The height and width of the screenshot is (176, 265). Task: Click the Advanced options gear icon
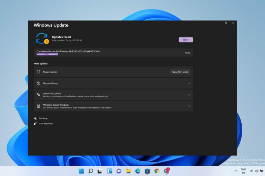click(38, 95)
